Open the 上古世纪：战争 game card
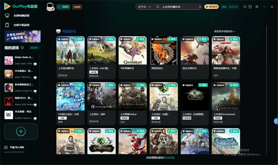Image resolution: width=278 pixels, height=165 pixels. (101, 104)
